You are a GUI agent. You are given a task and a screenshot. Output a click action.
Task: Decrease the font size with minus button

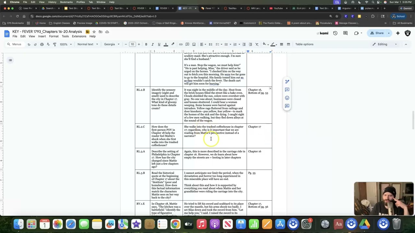126,44
